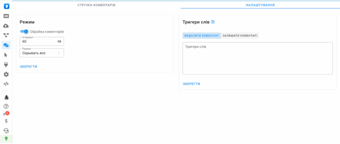
Task: Select Залишати коментарі option
Action: tap(240, 36)
